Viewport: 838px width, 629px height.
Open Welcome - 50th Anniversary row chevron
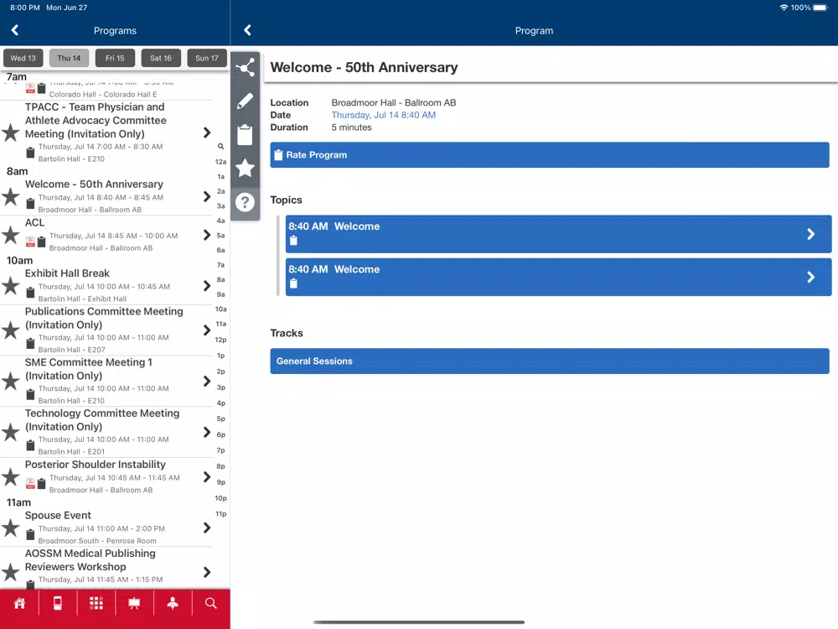click(207, 197)
